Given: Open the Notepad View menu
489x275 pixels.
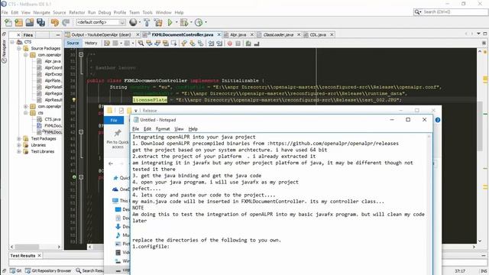Looking at the screenshot, I should pyautogui.click(x=179, y=129).
